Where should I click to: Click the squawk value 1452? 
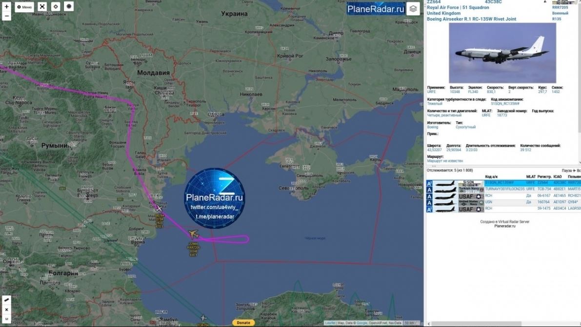(x=556, y=92)
